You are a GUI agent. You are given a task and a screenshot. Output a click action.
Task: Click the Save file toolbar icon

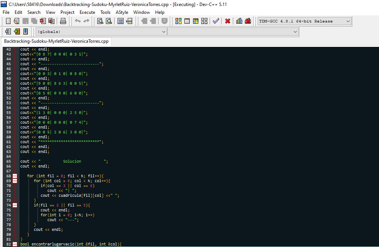(26, 21)
